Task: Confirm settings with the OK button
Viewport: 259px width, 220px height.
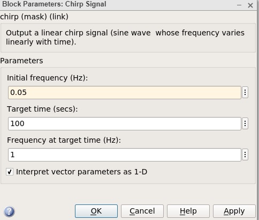Action: [96, 211]
